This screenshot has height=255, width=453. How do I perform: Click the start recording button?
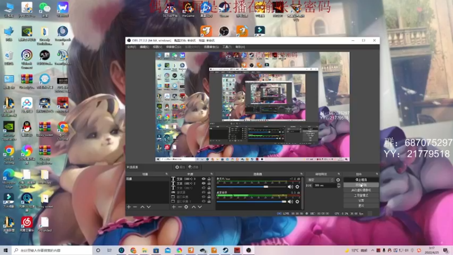pos(361,185)
